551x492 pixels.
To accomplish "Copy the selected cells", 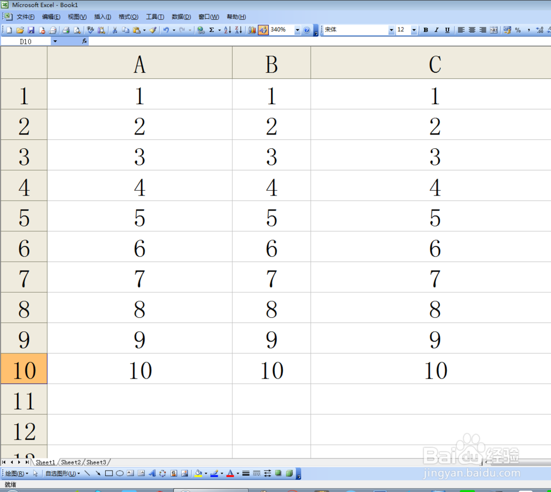I will [x=126, y=30].
